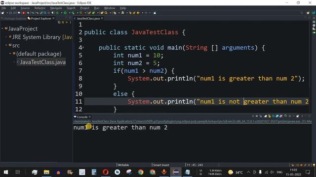Click 'Smart Insert' in status bar
Viewport: 316px width, 177px height.
click(161, 165)
